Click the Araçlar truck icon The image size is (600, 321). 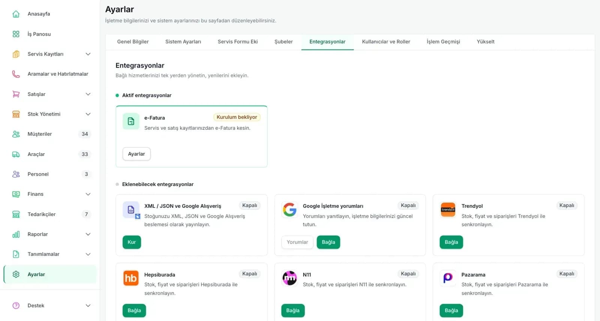16,154
